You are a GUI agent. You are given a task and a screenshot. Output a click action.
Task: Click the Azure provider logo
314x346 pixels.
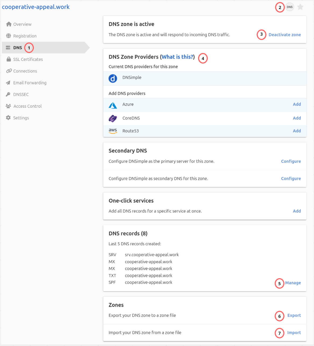point(113,105)
